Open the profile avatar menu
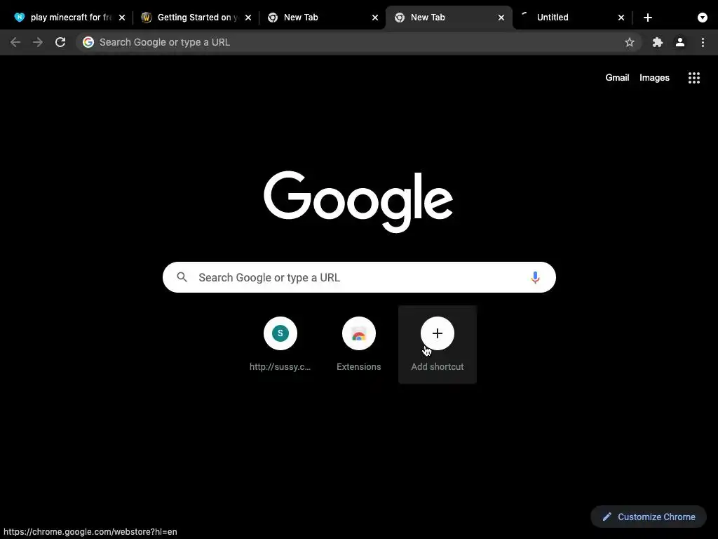This screenshot has width=718, height=539. tap(680, 42)
